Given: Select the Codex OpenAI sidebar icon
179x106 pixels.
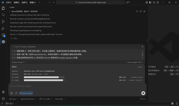Looking at the screenshot, I should tap(3, 42).
